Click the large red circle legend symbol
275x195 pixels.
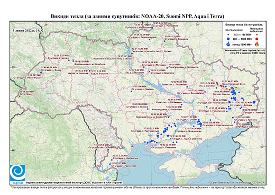coord(257,39)
